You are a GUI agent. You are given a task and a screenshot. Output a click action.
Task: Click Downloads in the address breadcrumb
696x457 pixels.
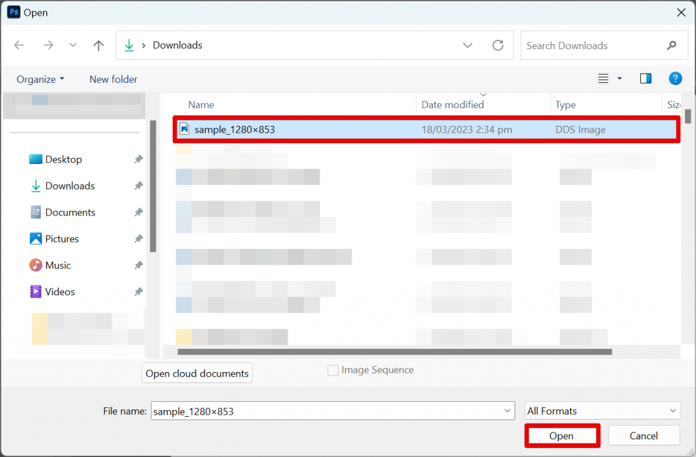click(177, 45)
